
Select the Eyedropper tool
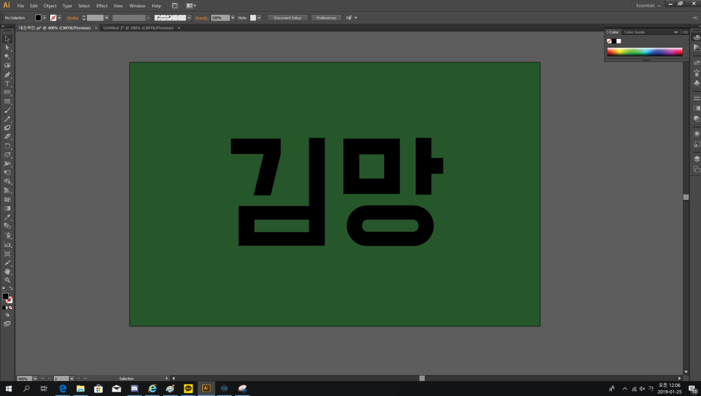tap(7, 218)
